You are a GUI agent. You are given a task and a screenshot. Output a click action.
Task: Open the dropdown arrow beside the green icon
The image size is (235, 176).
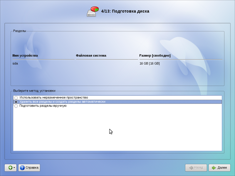tap(14, 168)
